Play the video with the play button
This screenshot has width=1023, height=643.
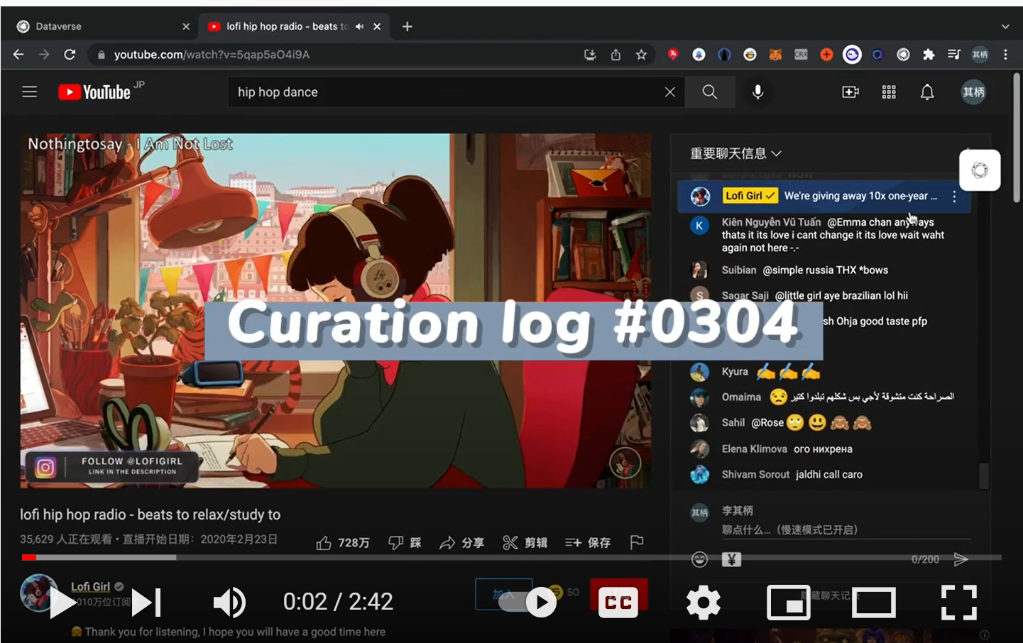tap(62, 603)
